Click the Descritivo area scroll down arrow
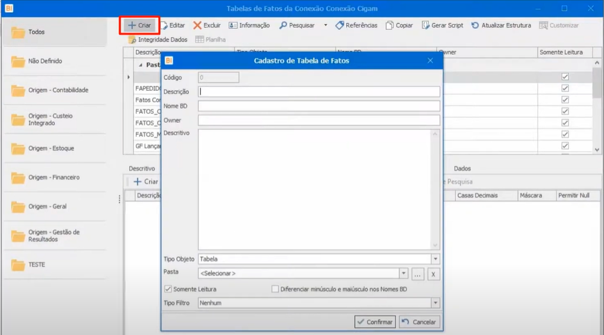 (x=435, y=245)
